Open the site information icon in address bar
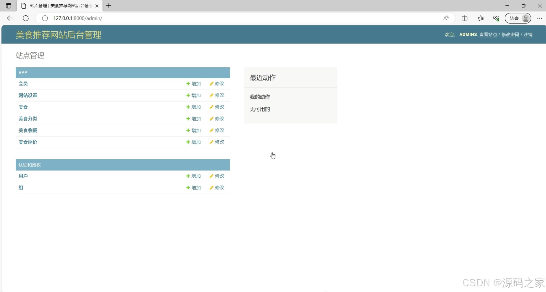Viewport: 546px width, 292px height. [45, 18]
